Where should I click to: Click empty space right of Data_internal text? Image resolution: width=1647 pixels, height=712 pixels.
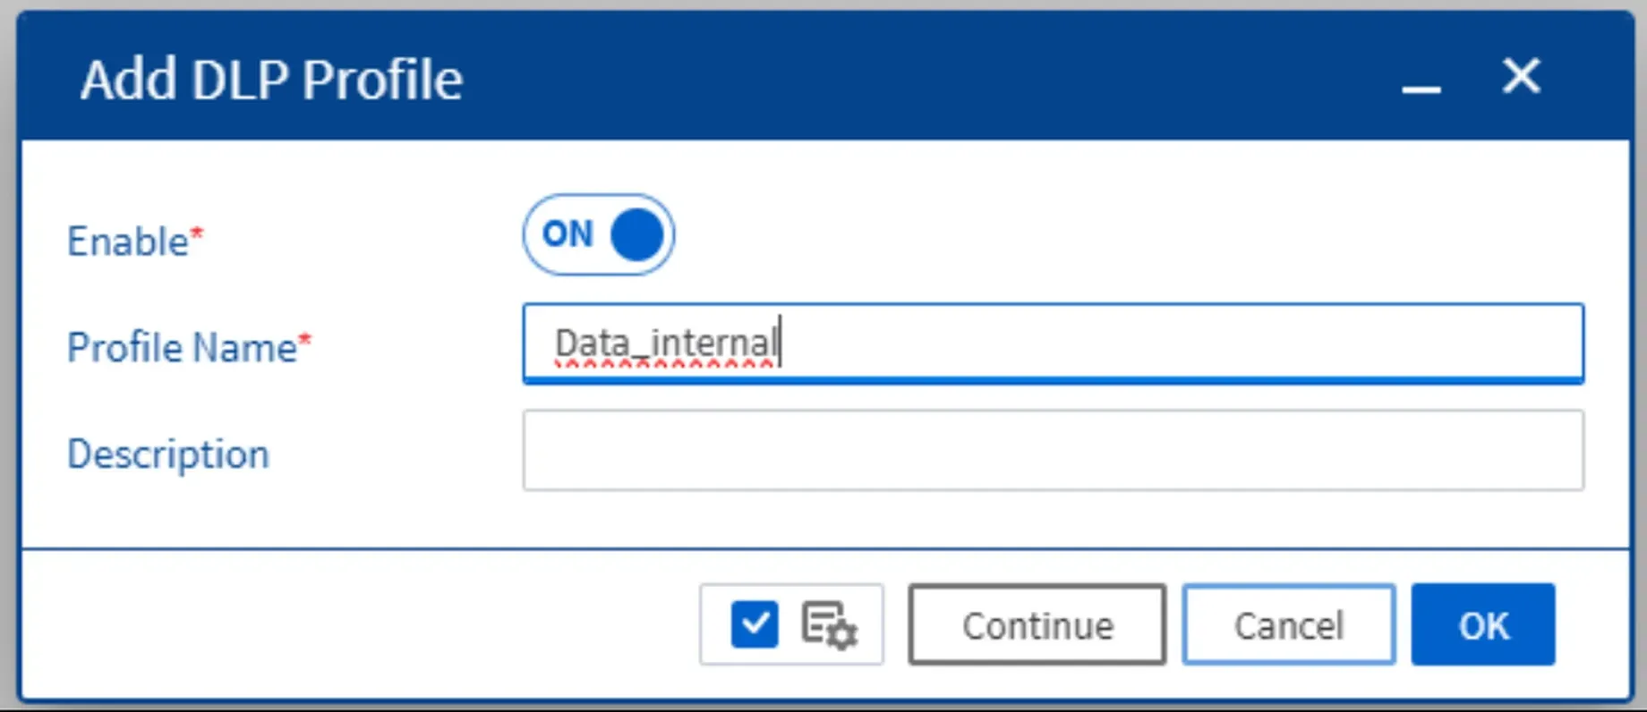point(1182,343)
